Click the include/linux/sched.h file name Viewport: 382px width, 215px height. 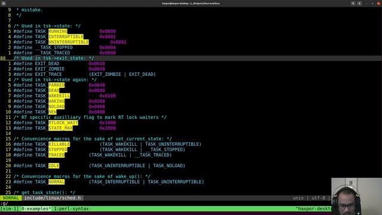pos(53,198)
